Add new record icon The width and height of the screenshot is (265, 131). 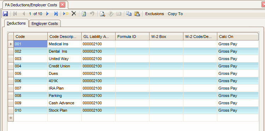tap(66, 14)
